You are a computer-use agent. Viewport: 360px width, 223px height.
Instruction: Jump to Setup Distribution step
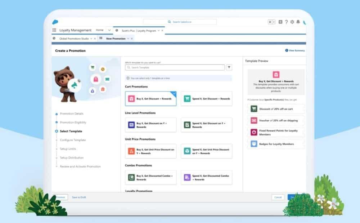72,158
